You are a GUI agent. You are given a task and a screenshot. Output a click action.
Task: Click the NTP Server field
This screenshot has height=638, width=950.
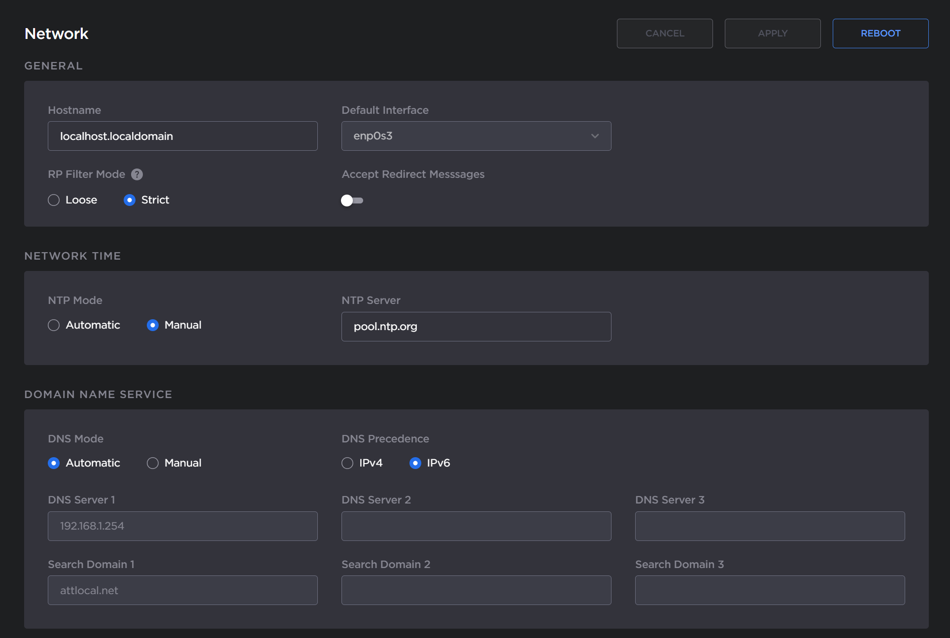pos(476,327)
